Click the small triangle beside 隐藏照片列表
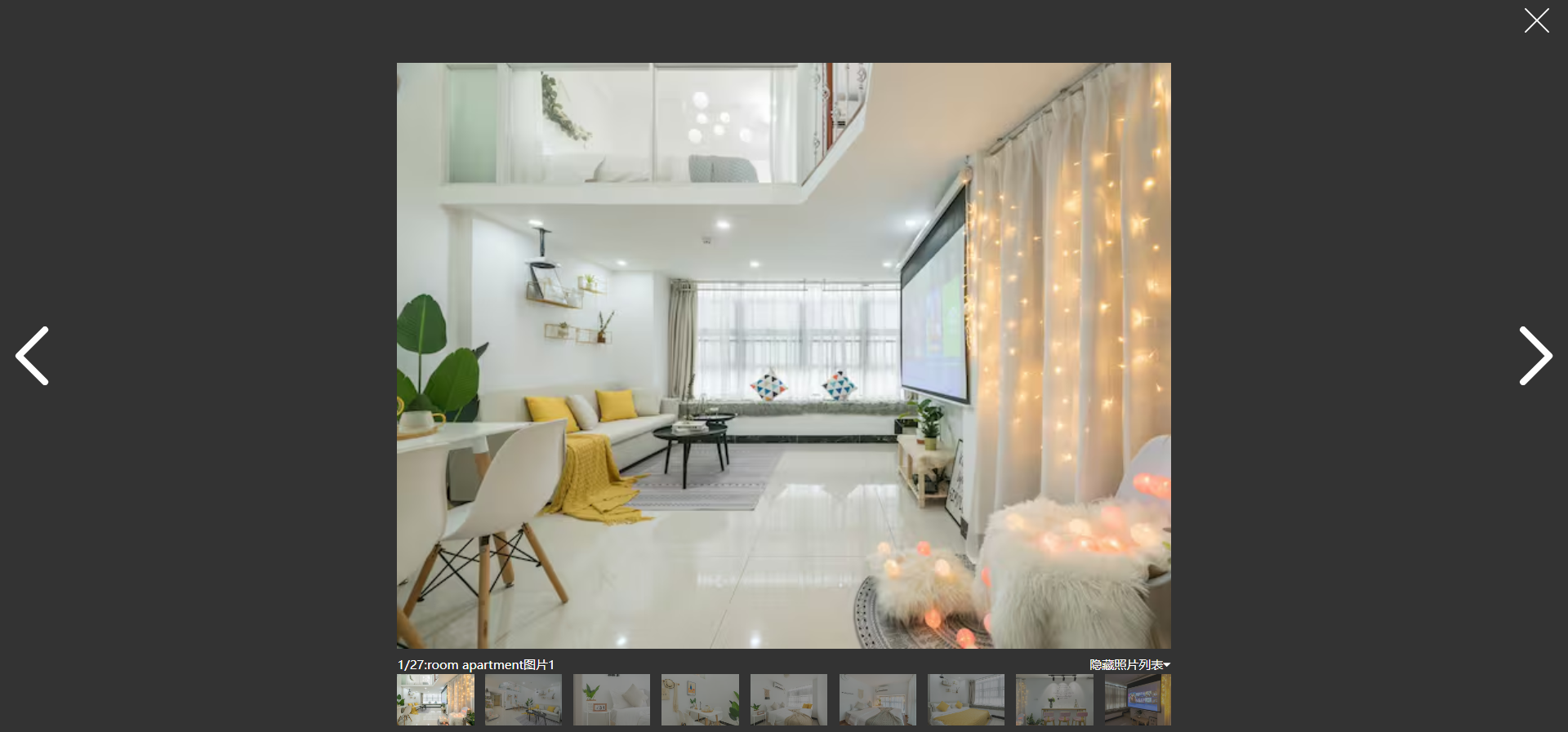This screenshot has width=1568, height=732. (1167, 665)
